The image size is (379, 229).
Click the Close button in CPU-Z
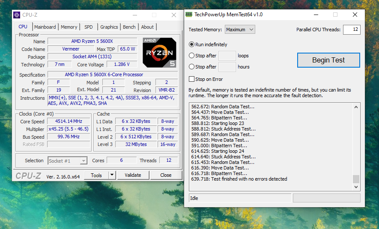click(x=166, y=175)
